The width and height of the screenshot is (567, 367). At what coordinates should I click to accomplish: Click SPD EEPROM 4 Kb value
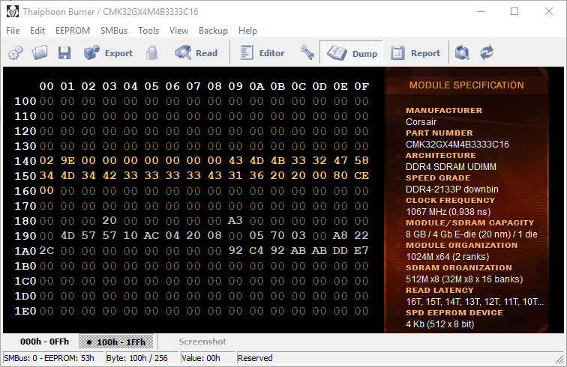[439, 324]
